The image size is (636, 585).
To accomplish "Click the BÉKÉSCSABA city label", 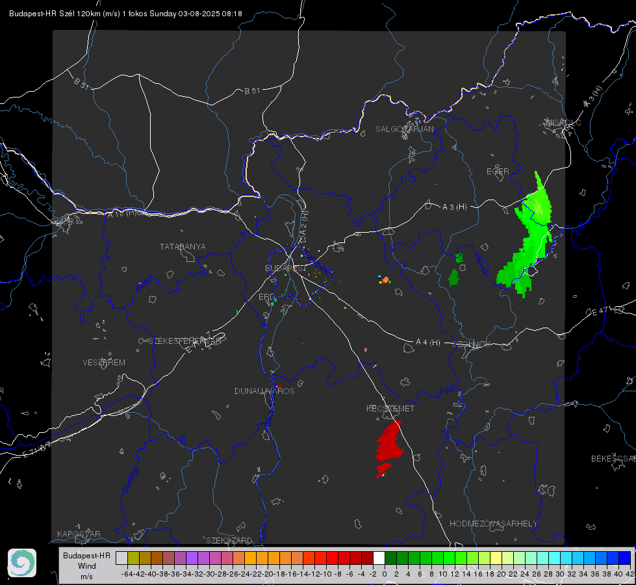I will (x=613, y=458).
